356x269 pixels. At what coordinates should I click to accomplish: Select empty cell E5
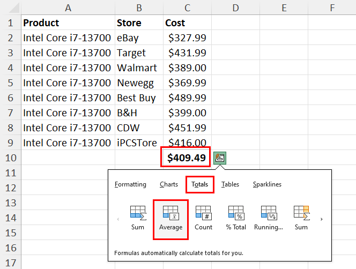coord(284,83)
